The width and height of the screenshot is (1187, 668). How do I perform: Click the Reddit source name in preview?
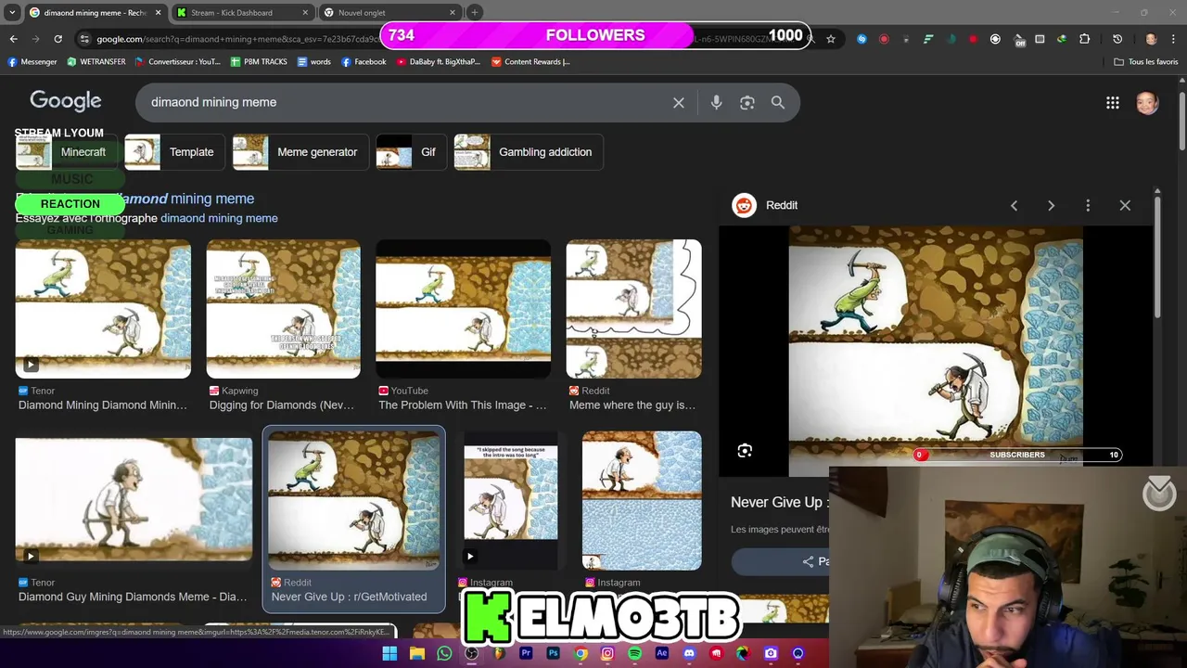coord(782,205)
